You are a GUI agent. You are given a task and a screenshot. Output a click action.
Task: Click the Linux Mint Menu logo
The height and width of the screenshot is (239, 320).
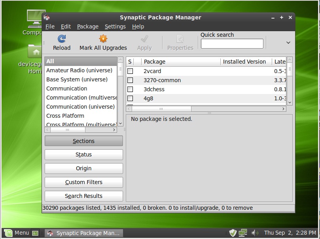coord(8,233)
